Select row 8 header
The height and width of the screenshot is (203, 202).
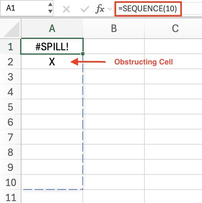[10, 152]
